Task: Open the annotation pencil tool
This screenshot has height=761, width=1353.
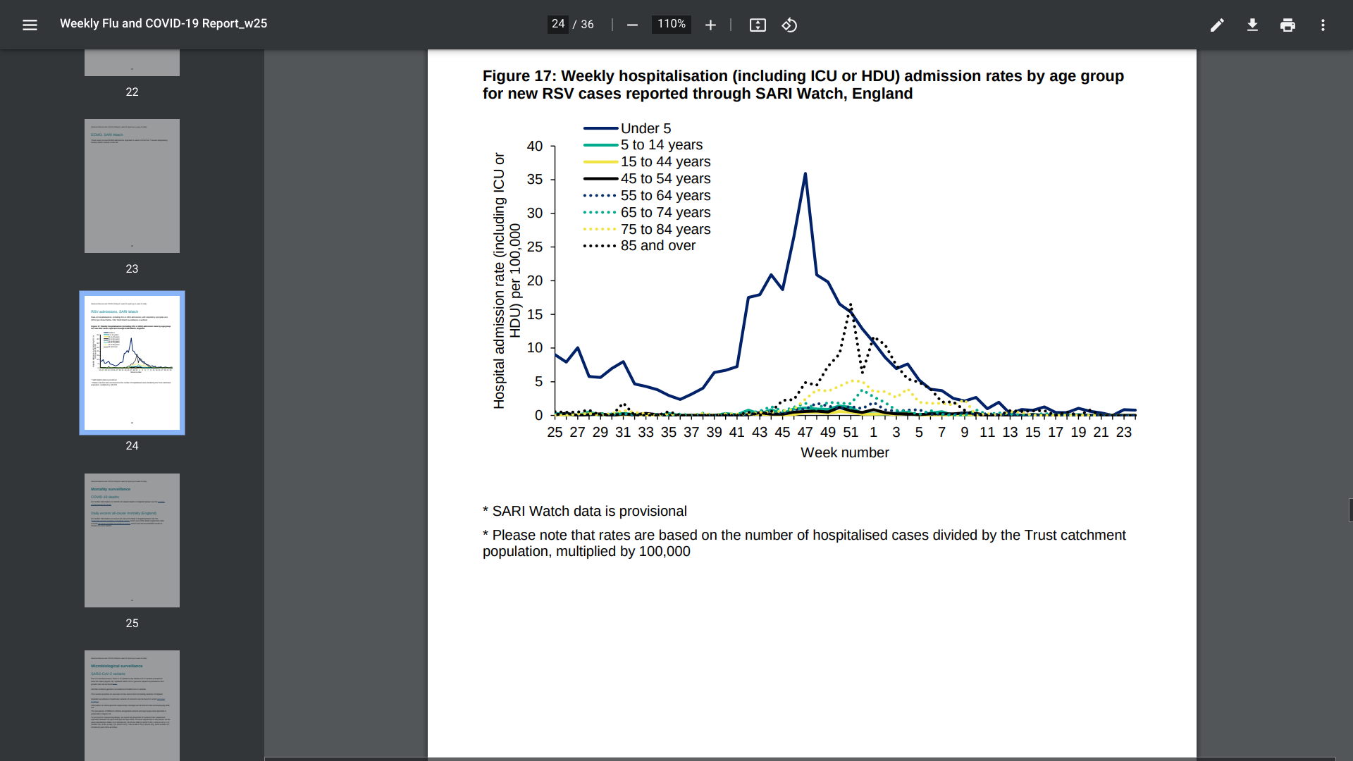Action: 1217,25
